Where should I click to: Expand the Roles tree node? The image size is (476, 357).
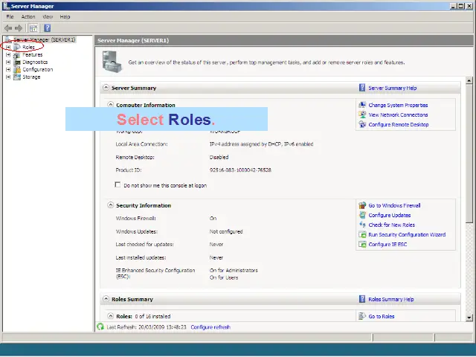(8, 47)
